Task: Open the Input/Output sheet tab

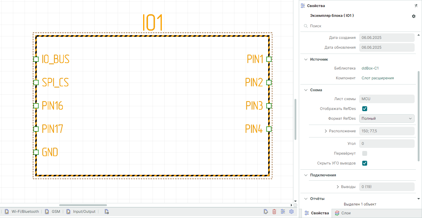Action: point(81,212)
